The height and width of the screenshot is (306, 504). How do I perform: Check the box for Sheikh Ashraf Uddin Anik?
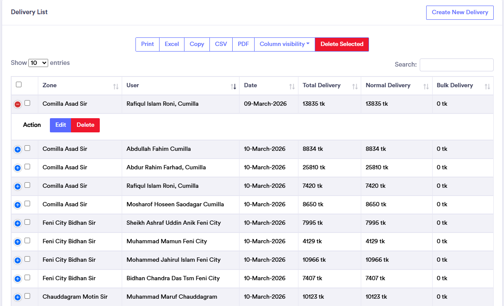click(x=28, y=222)
